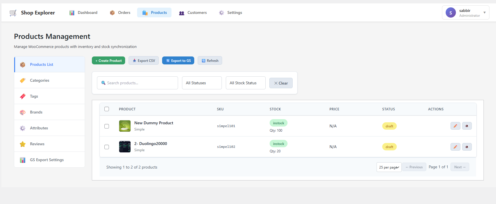
Task: Check the box for New Dummy Product
Action: tap(107, 126)
